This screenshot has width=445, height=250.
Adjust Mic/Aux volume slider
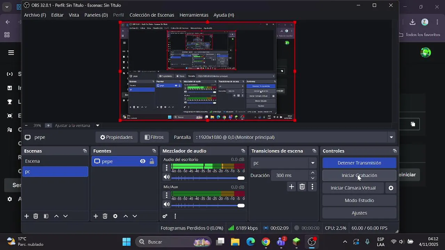[x=208, y=205]
